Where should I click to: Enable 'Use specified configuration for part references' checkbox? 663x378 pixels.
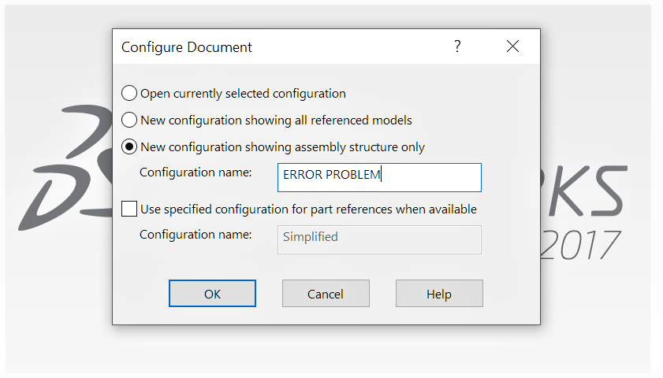[129, 209]
